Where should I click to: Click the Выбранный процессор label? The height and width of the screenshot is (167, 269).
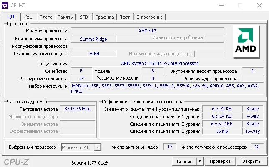(33, 147)
